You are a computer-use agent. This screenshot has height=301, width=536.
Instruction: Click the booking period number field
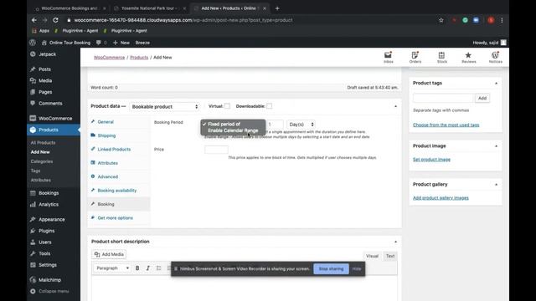pos(276,125)
